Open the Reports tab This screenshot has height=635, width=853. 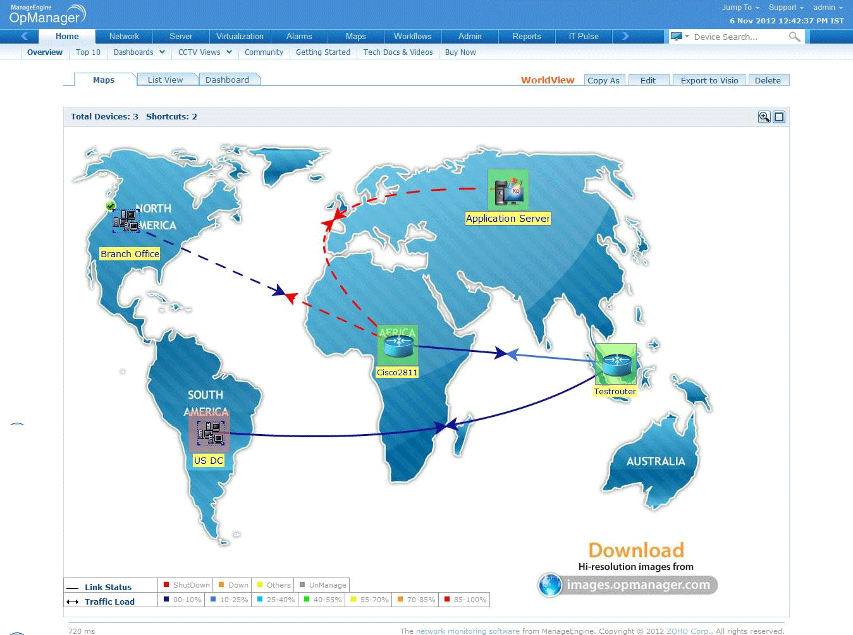pyautogui.click(x=527, y=37)
